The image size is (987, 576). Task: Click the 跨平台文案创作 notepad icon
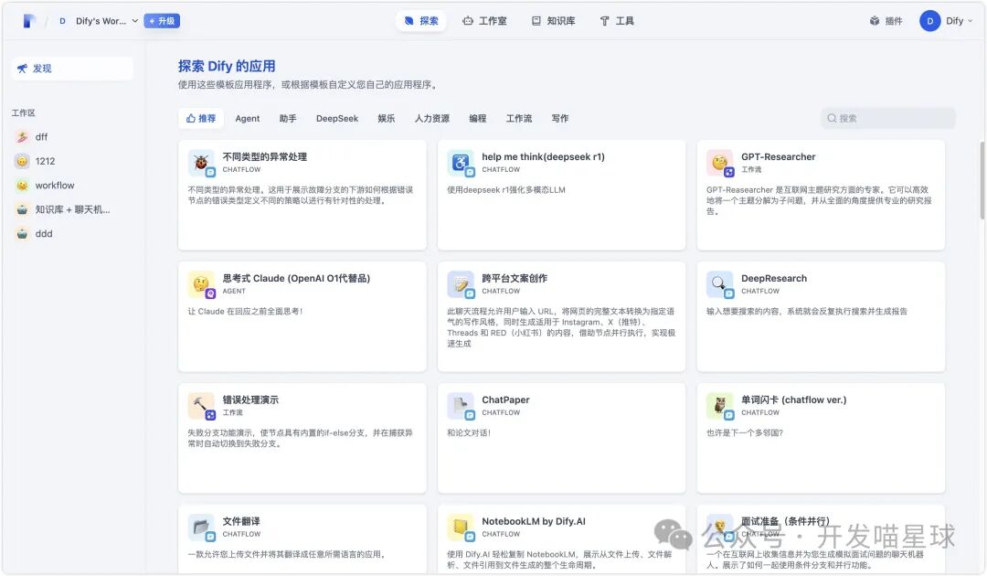click(x=461, y=284)
